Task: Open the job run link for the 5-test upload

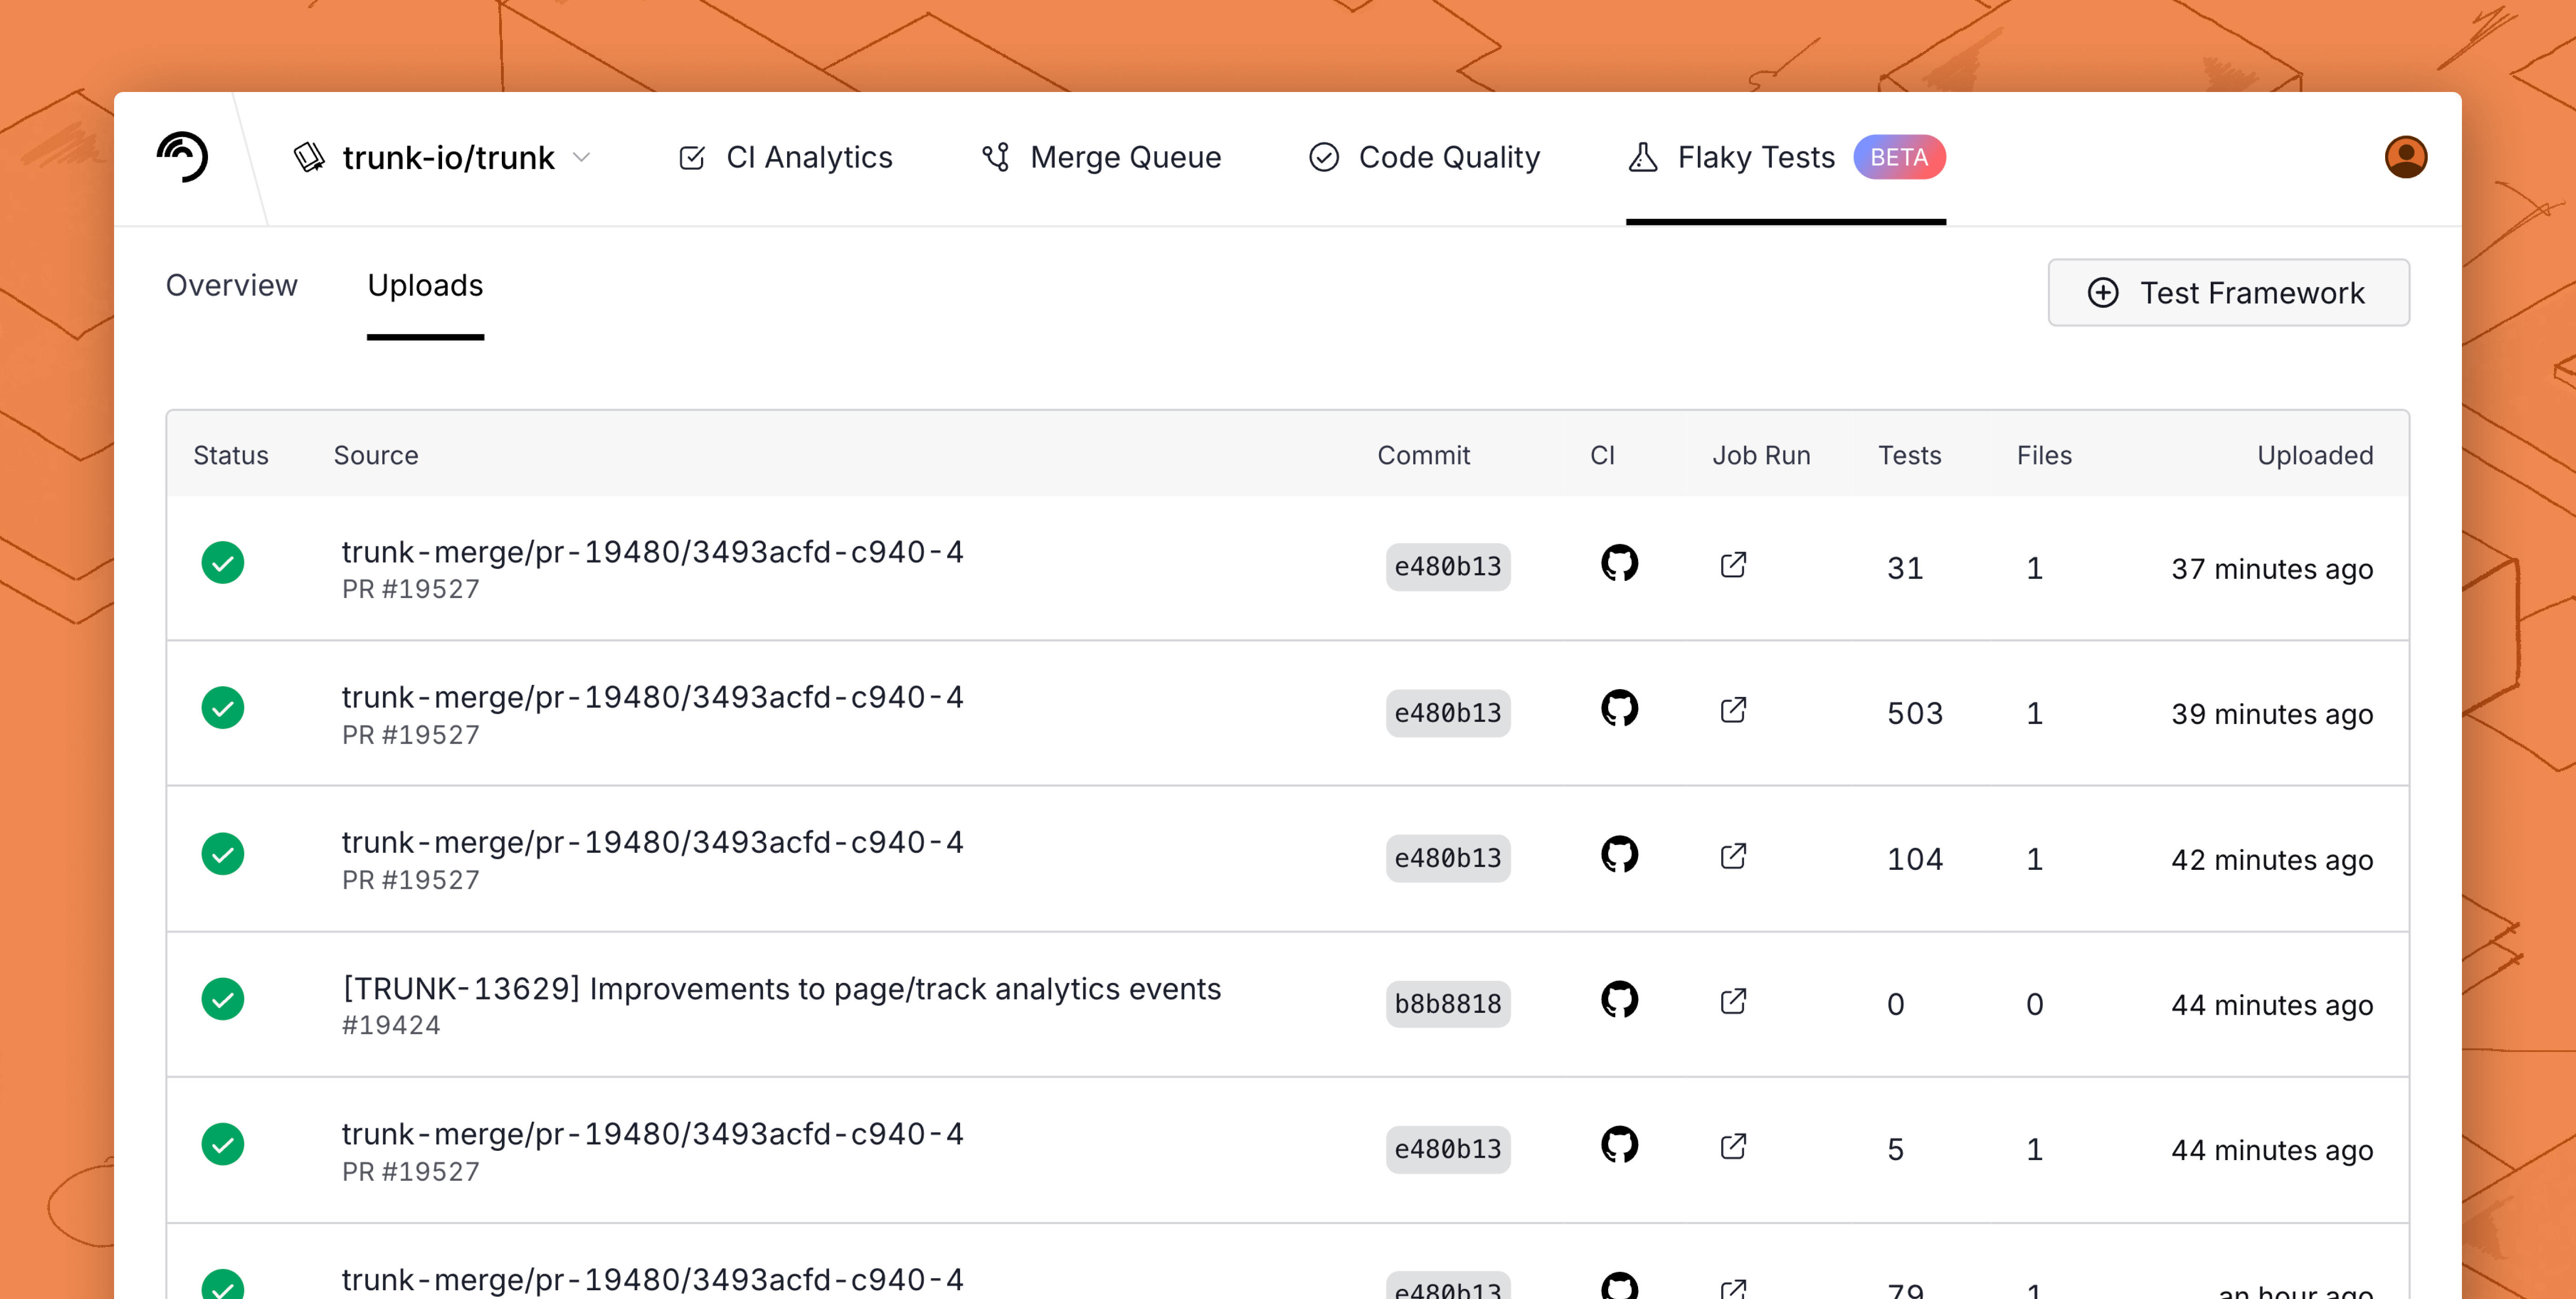Action: point(1733,1147)
